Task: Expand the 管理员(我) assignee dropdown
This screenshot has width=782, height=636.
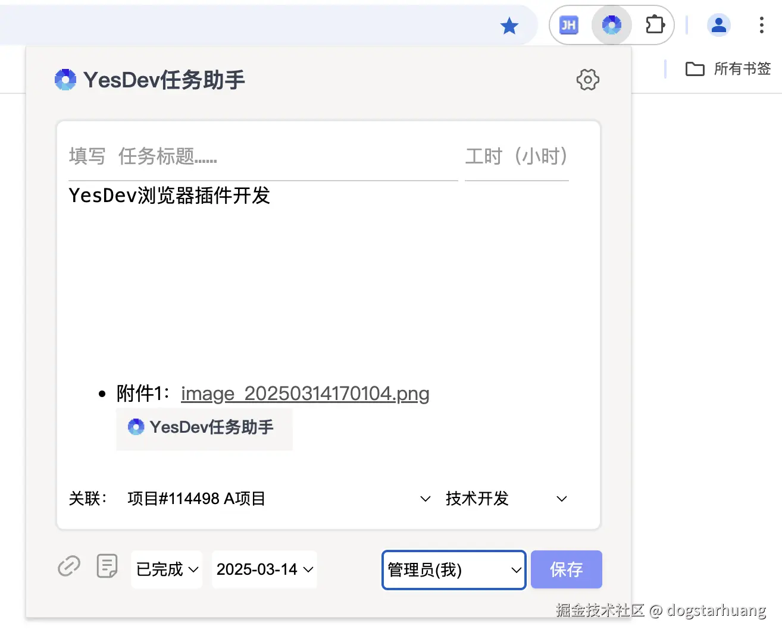Action: (453, 569)
